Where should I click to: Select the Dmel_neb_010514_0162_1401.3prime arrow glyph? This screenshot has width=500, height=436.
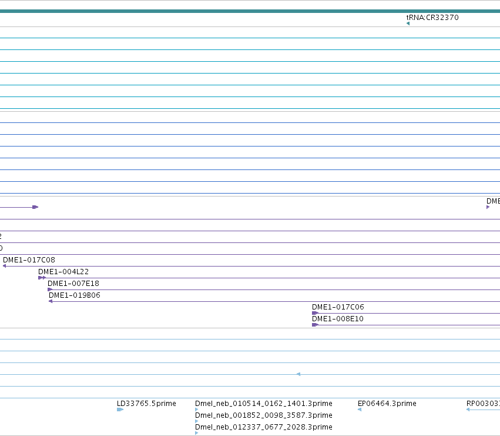(196, 410)
